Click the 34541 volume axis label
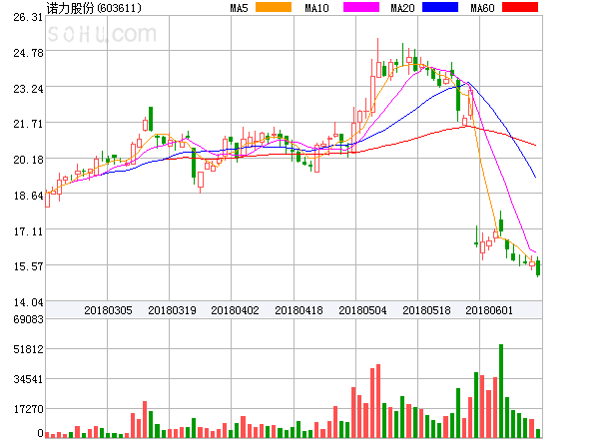This screenshot has width=599, height=439. [x=28, y=379]
